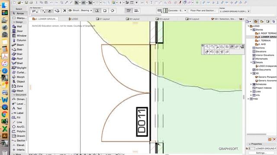Image resolution: width=277 pixels, height=155 pixels.
Task: Switch navigator to Publisher Sets
Action: pos(274,22)
